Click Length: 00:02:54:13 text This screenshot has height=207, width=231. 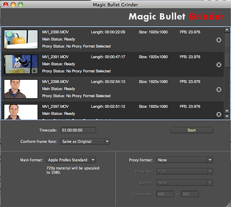click(108, 82)
